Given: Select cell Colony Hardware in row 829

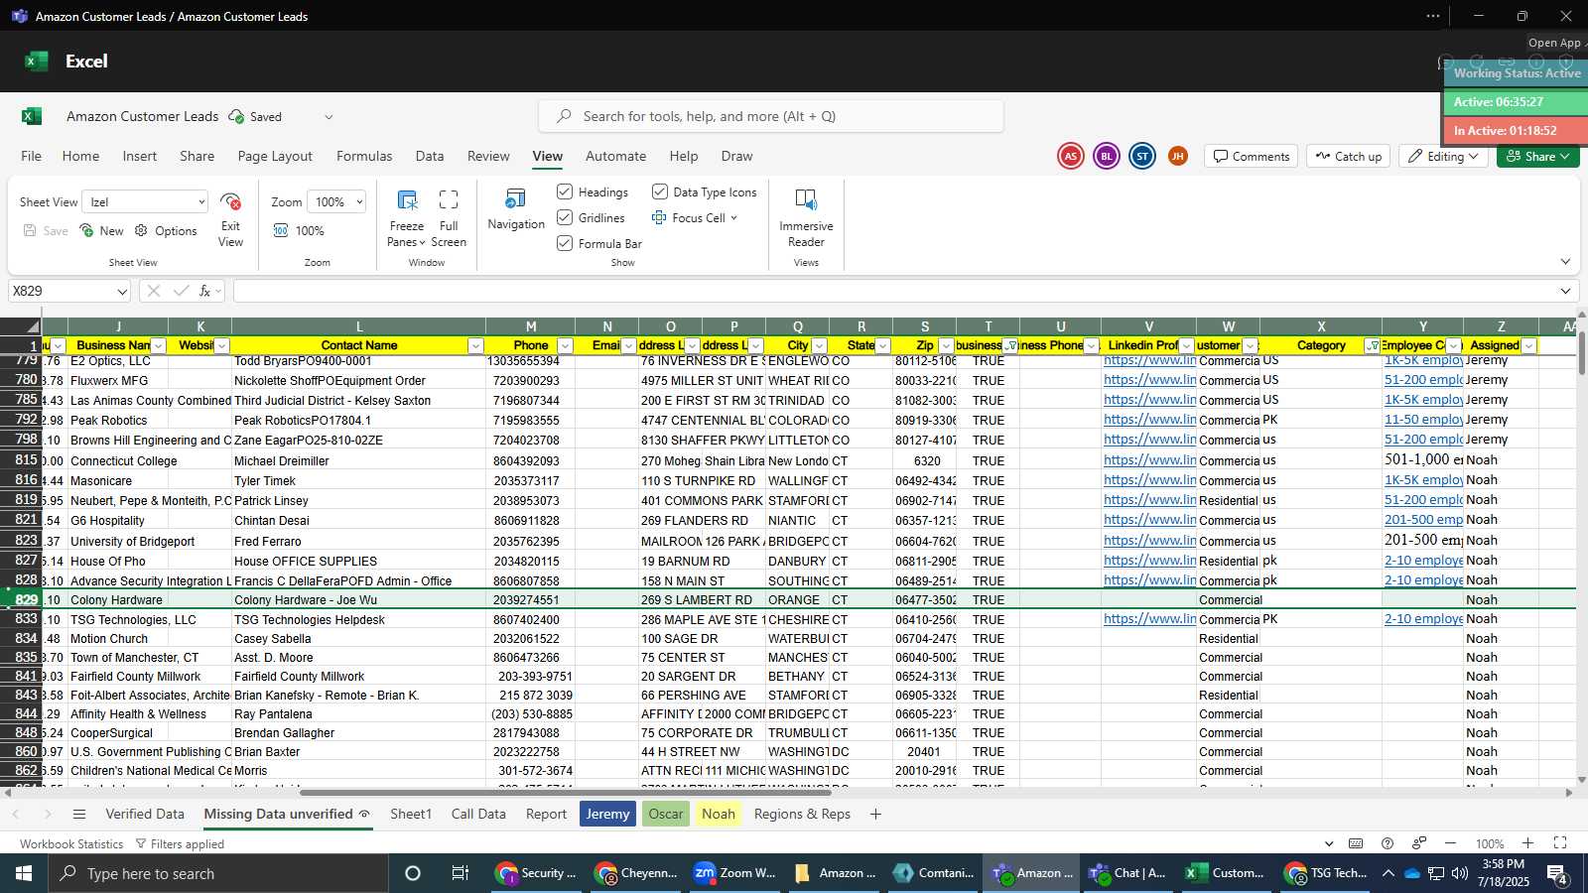Looking at the screenshot, I should click(x=116, y=600).
